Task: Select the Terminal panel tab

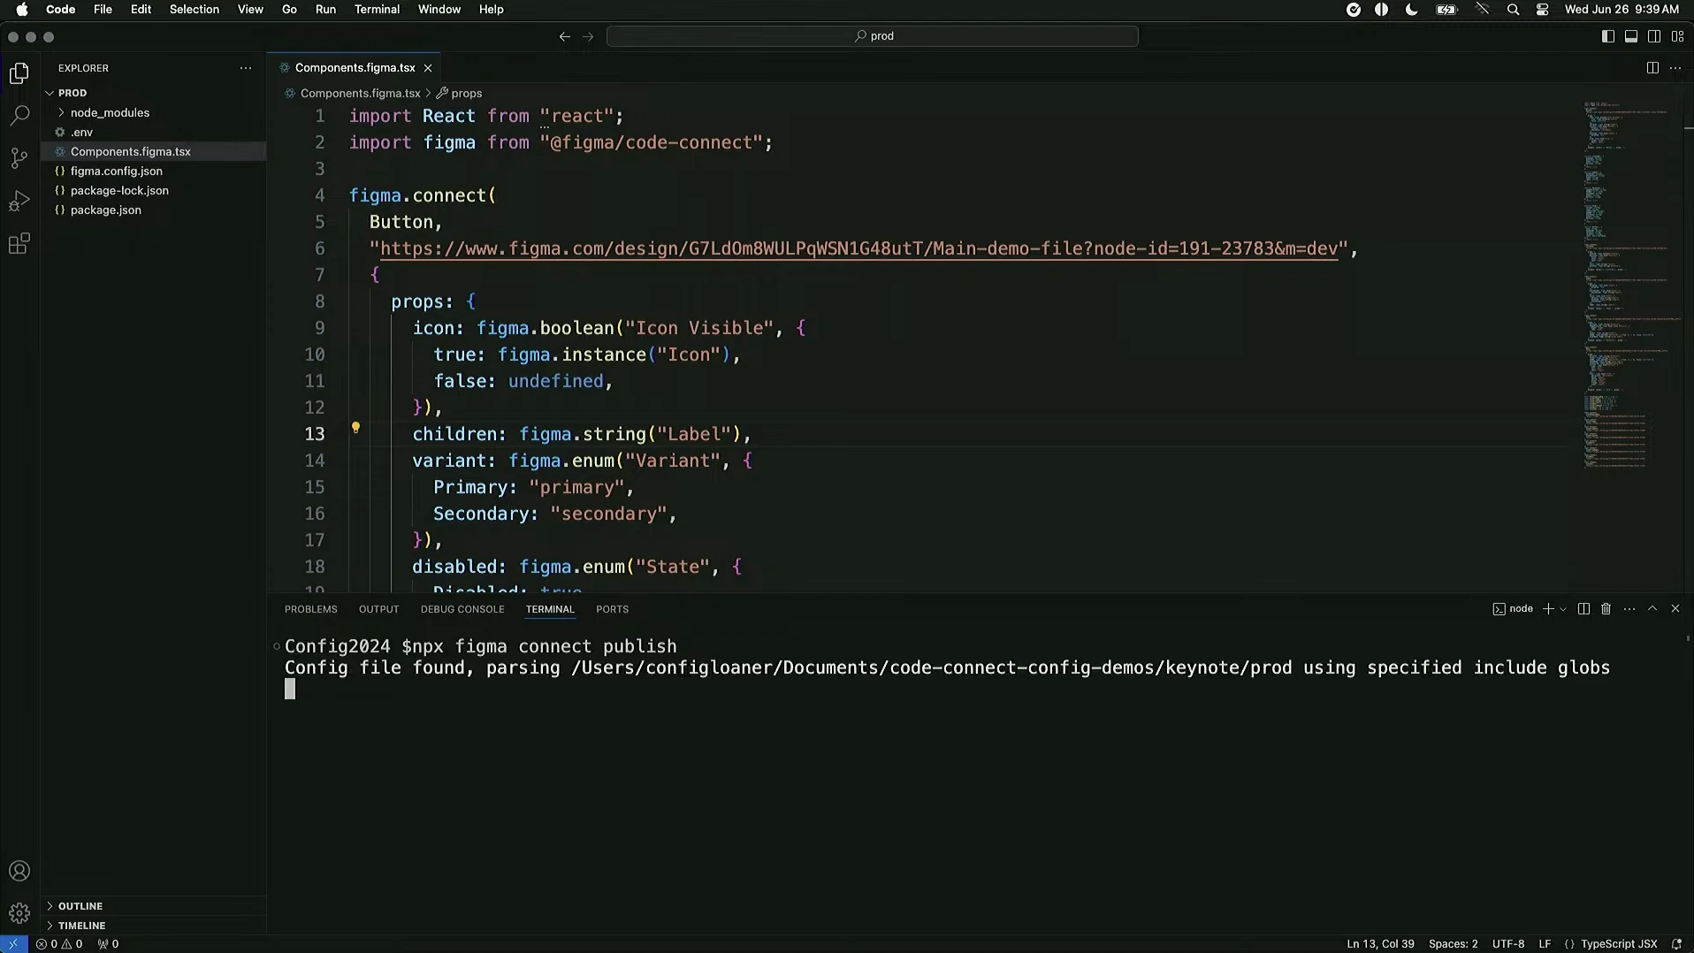Action: tap(550, 609)
